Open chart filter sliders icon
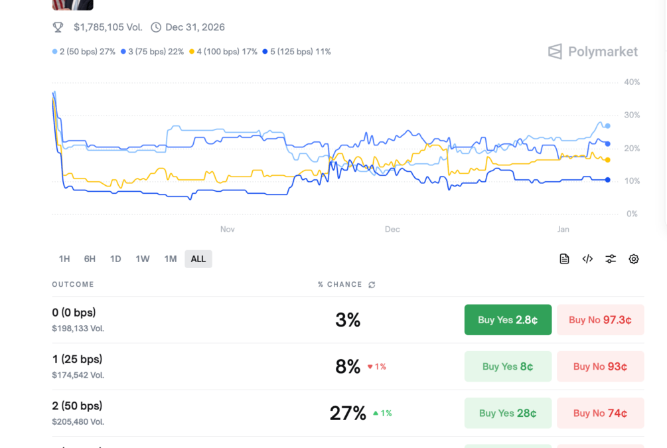This screenshot has height=448, width=667. 611,259
